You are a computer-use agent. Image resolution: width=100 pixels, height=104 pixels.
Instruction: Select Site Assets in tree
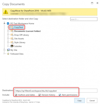[19, 39]
